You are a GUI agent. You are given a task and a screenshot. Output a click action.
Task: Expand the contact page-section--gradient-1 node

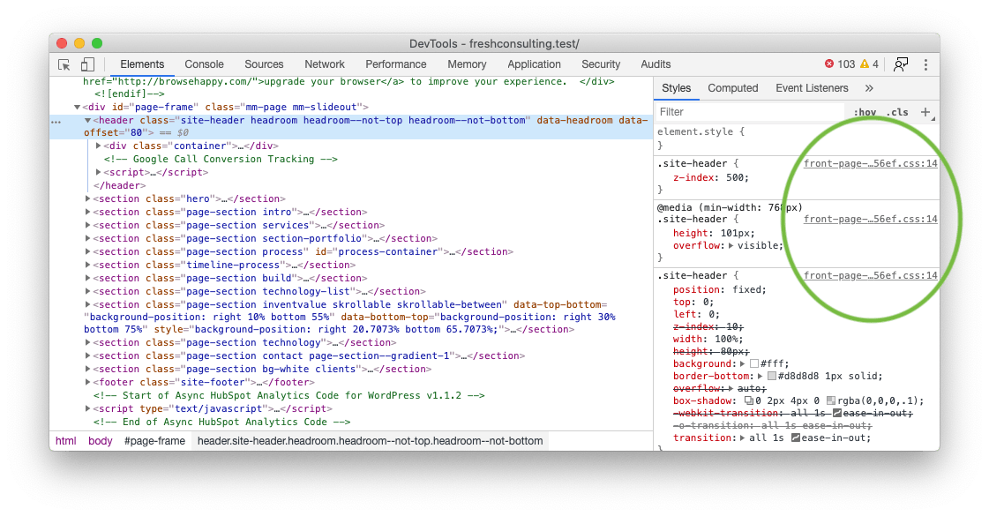[87, 355]
